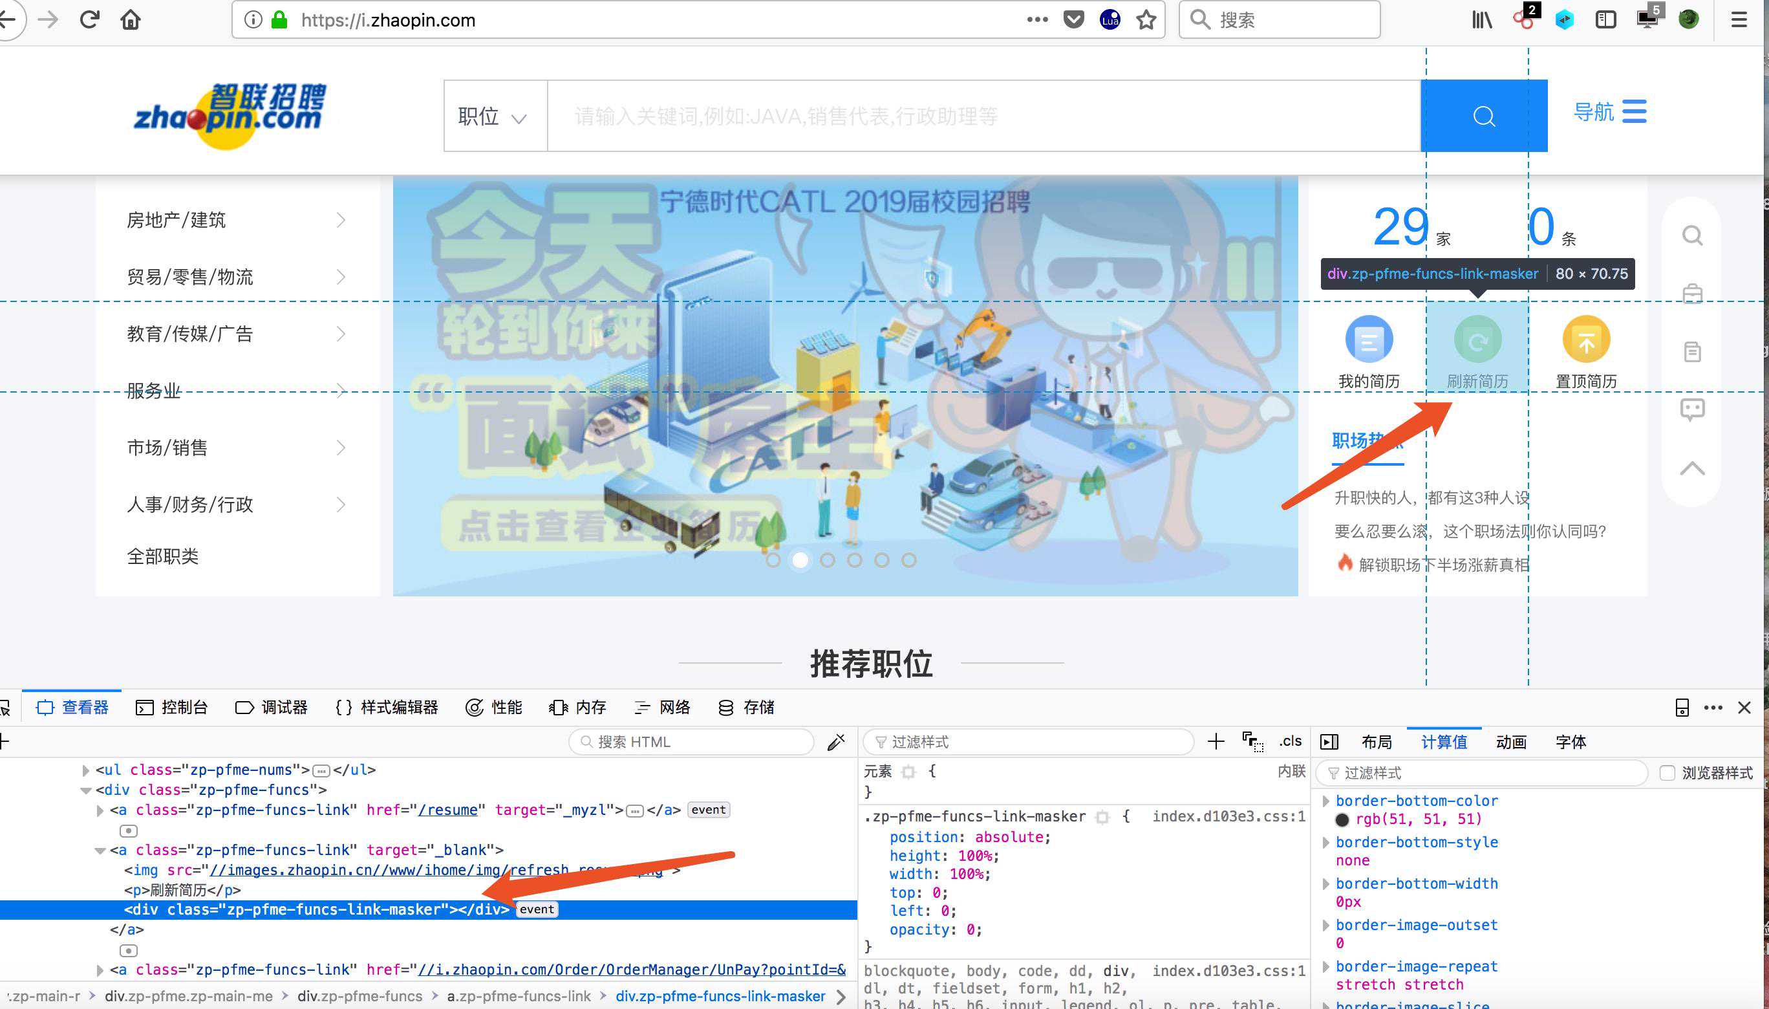Open the 我的简历 resume icon
Viewport: 1769px width, 1009px height.
[x=1369, y=340]
